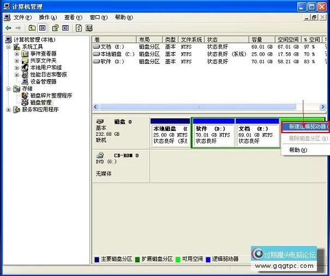Click the 扩展磁盘分区 green legend swatch
The image size is (330, 276).
click(x=137, y=260)
